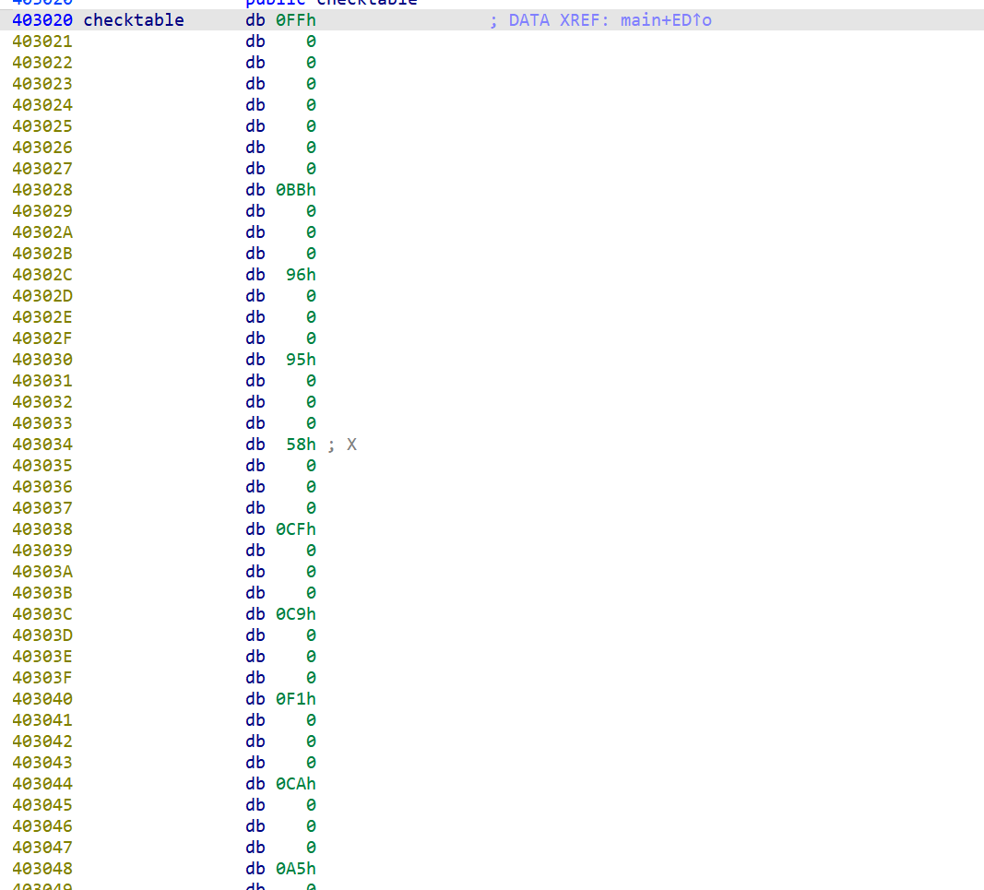The height and width of the screenshot is (890, 984).
Task: Select address 40303F
Action: [42, 678]
